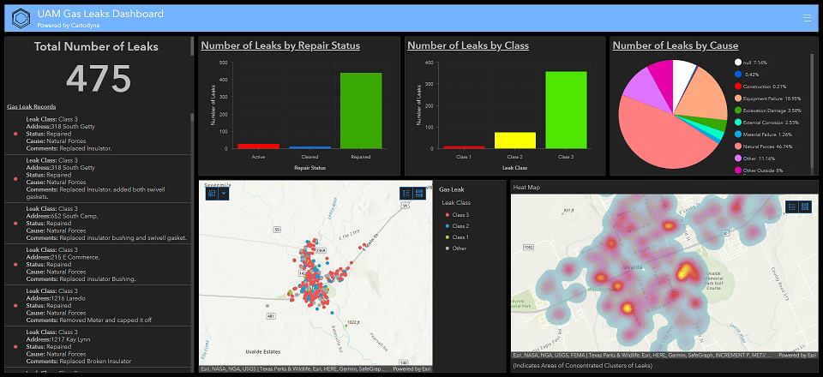This screenshot has height=377, width=823.
Task: Click the red dot beside 1217 Kay Lynn record
Action: [x=15, y=347]
